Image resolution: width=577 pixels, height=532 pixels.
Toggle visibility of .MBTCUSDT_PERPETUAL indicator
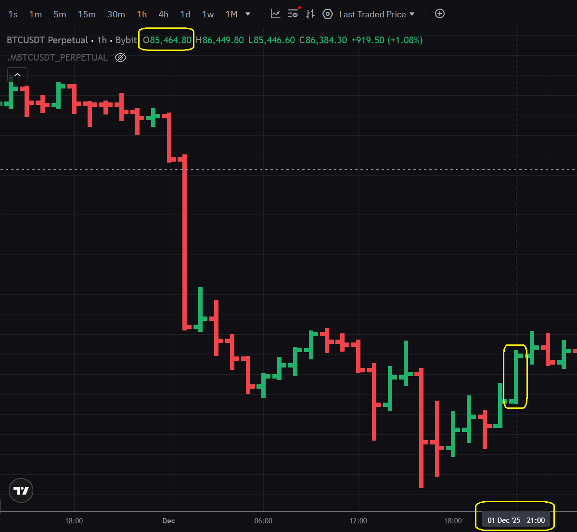point(120,57)
